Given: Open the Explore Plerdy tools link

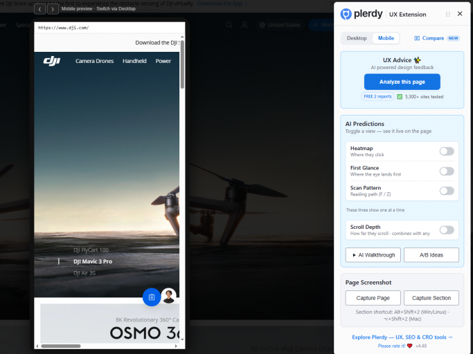Looking at the screenshot, I should (402, 337).
